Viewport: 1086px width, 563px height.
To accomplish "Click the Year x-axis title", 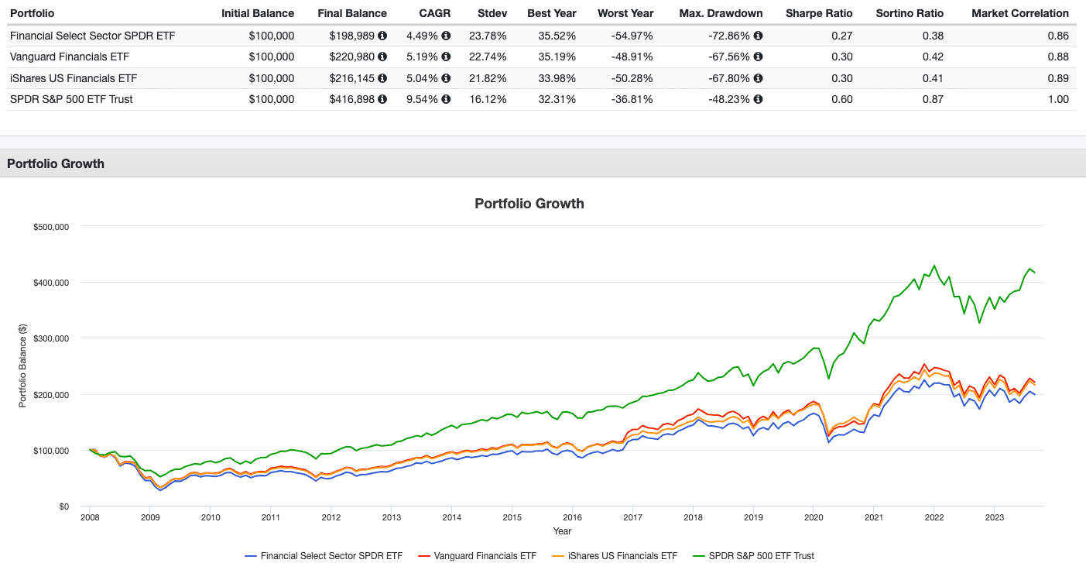I will [563, 531].
